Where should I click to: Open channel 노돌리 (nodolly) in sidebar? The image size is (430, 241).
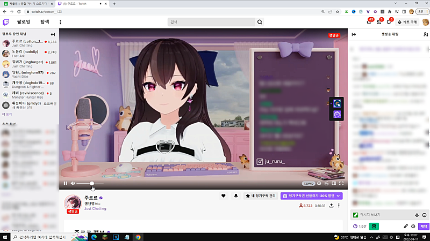click(30, 54)
